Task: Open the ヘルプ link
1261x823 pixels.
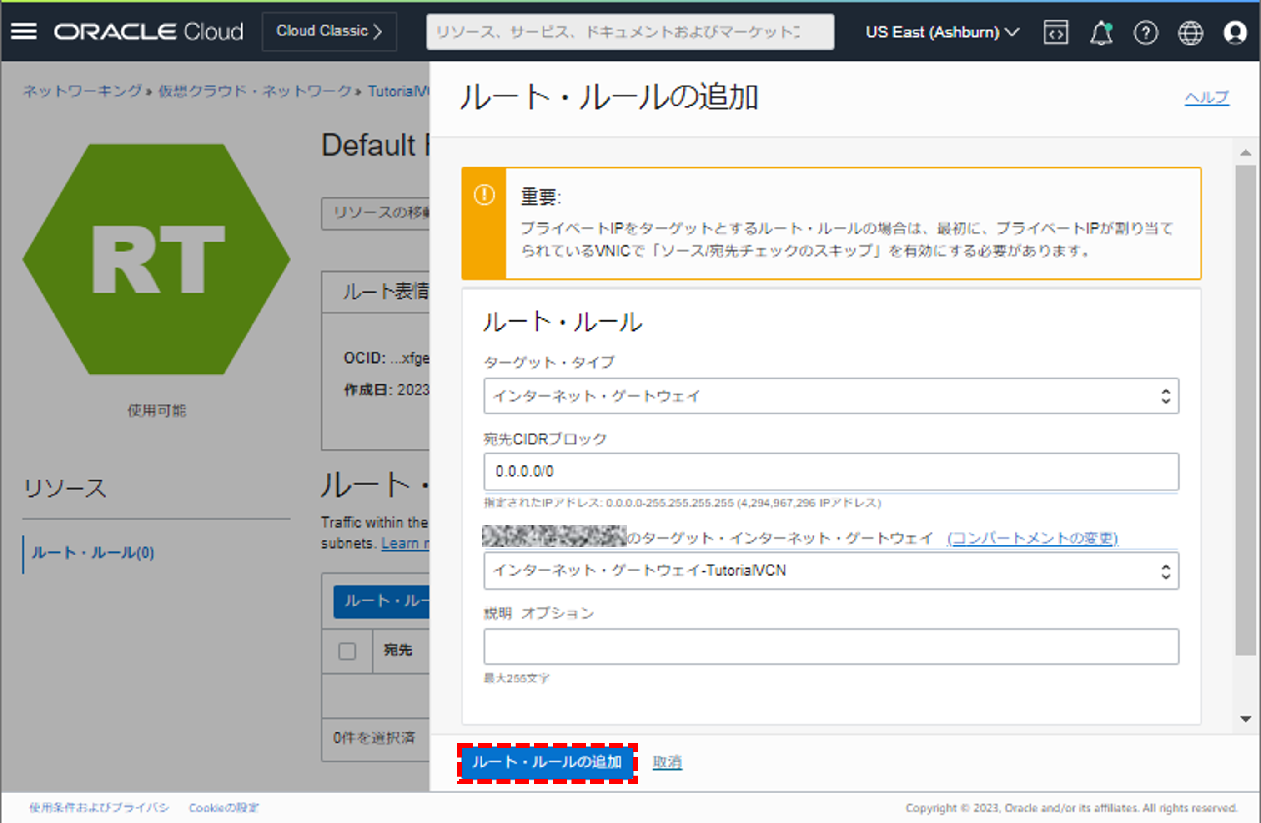Action: [x=1206, y=97]
